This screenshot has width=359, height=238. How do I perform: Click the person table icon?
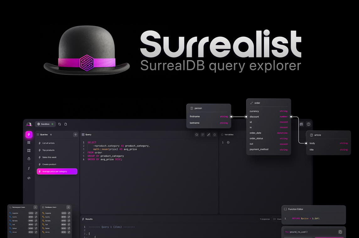tap(192, 108)
